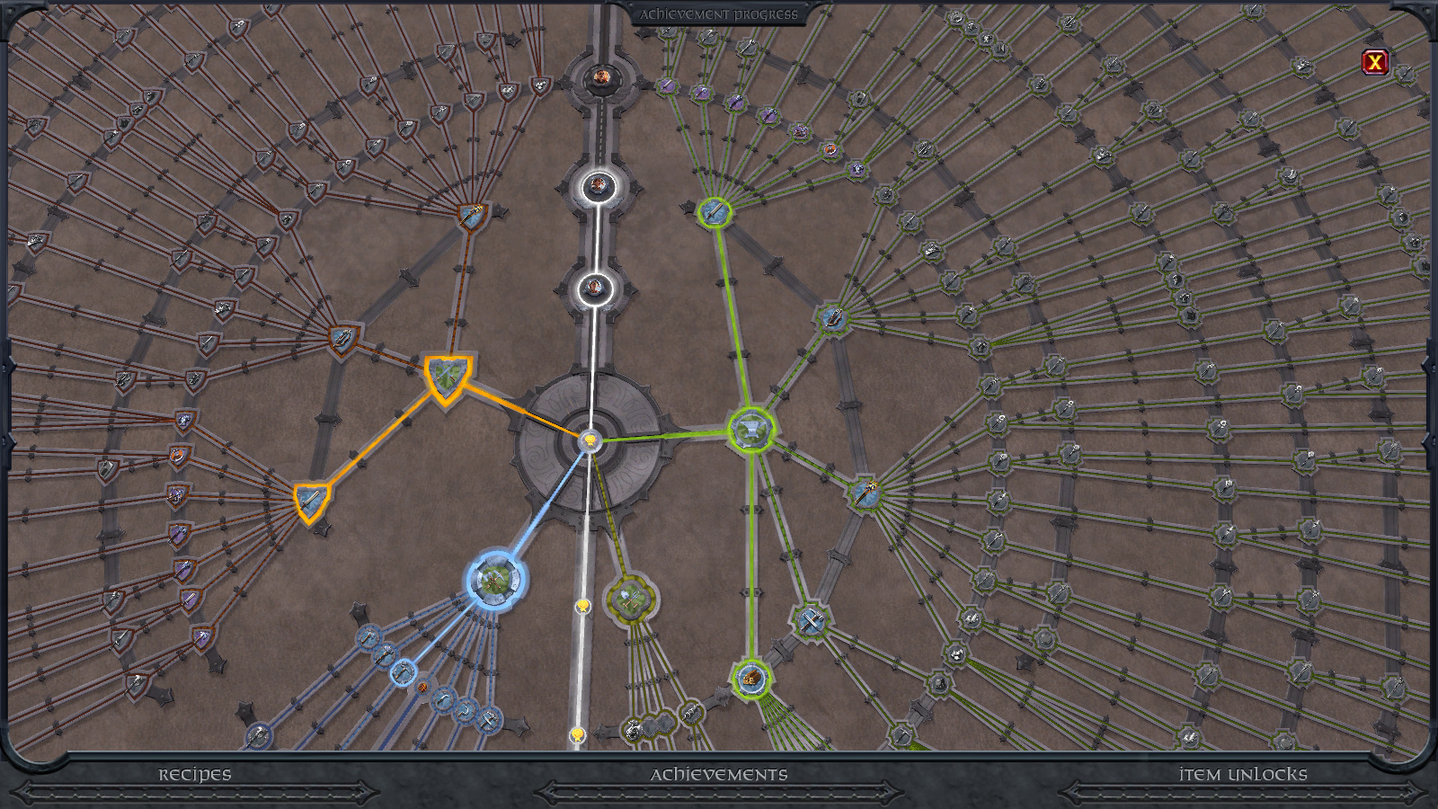
Task: Select the crossbow node right of anvil path
Action: [x=832, y=318]
